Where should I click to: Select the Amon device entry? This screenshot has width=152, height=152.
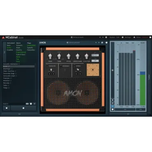[19, 67]
